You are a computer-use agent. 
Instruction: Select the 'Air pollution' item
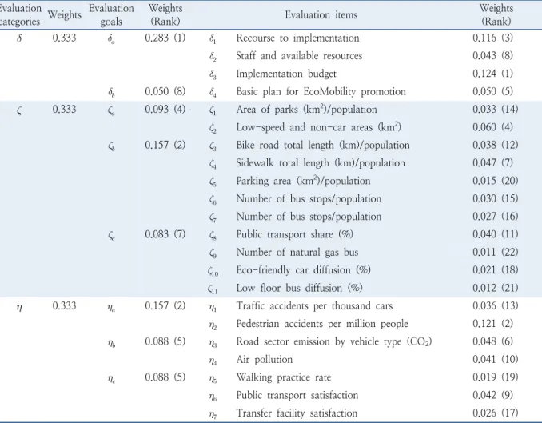(264, 359)
